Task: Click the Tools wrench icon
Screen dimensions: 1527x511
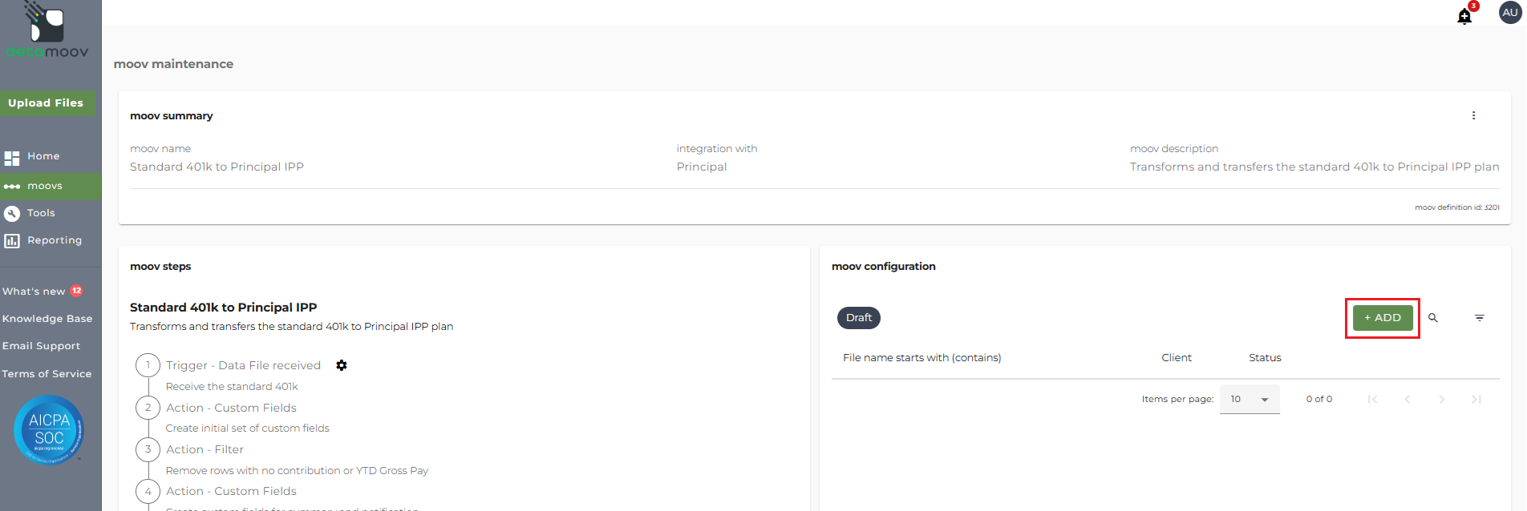Action: (12, 213)
